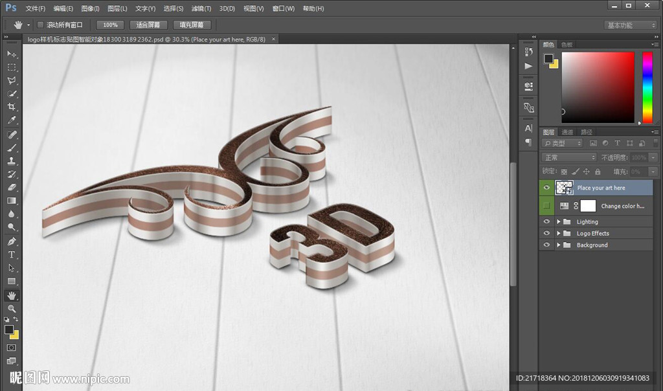
Task: Open the 正常 blend mode dropdown
Action: click(x=569, y=157)
